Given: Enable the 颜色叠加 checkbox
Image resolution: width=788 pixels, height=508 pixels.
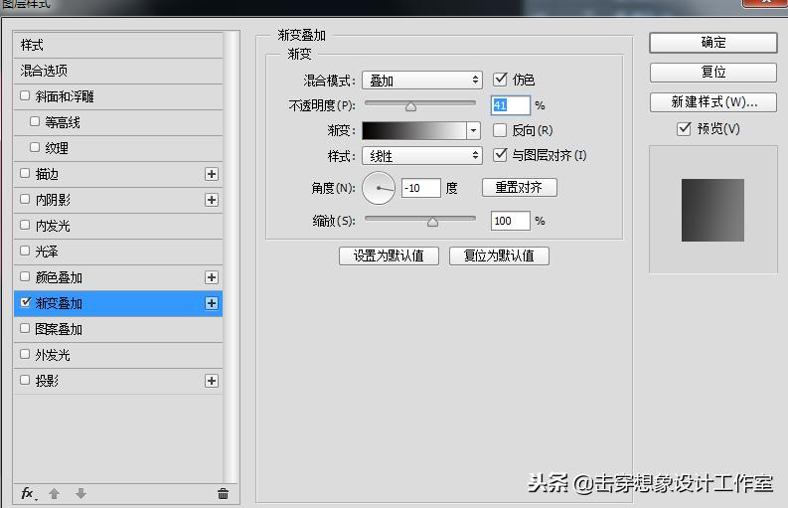Looking at the screenshot, I should (x=25, y=276).
